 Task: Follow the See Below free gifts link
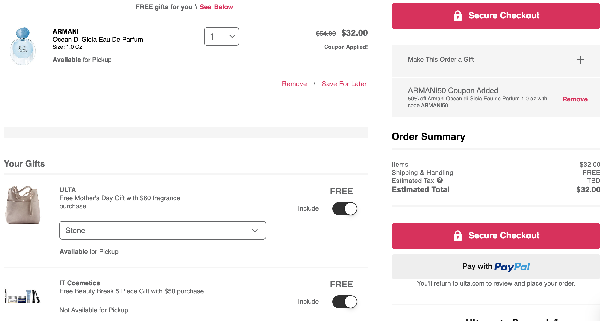pos(216,7)
